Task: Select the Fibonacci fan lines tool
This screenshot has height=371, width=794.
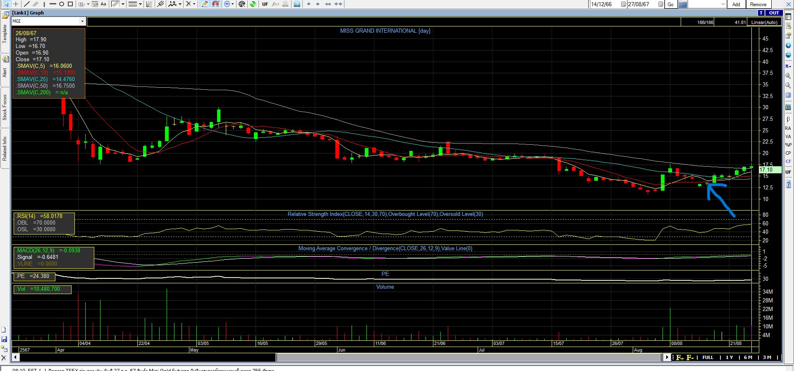Action: pyautogui.click(x=149, y=4)
